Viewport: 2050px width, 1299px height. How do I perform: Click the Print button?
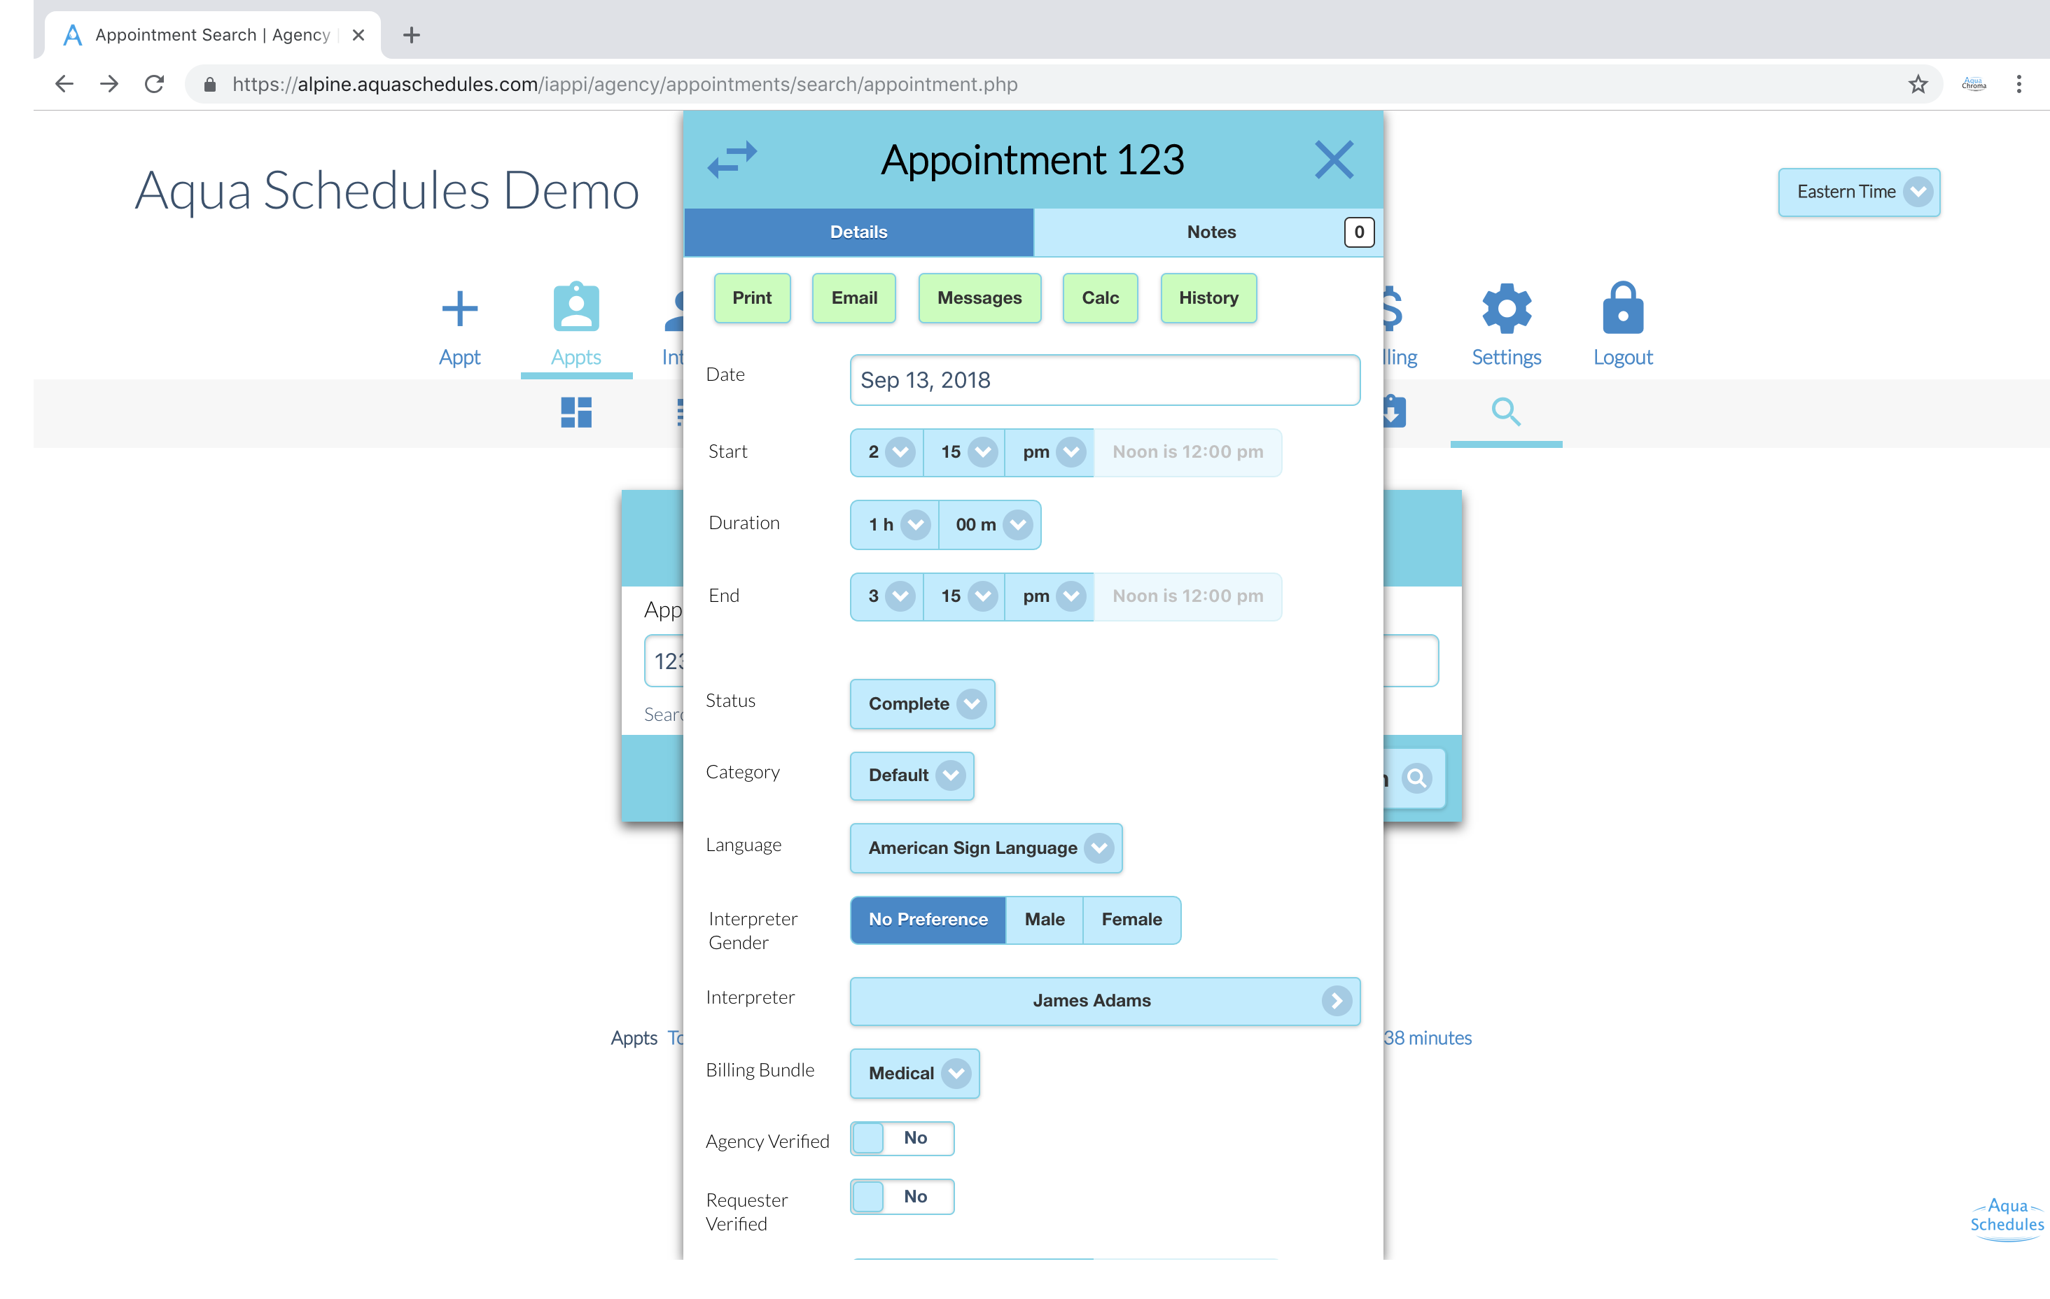tap(752, 298)
